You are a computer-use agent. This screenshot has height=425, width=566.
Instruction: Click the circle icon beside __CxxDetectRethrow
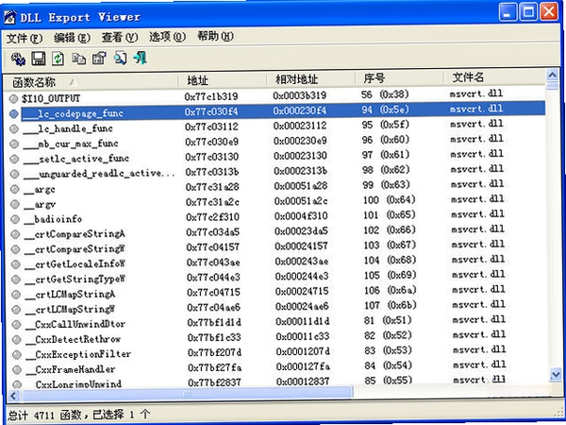point(17,339)
